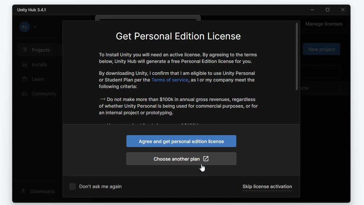Viewport: 364px width, 205px height.
Task: Click the Downloads item
Action: point(38,191)
